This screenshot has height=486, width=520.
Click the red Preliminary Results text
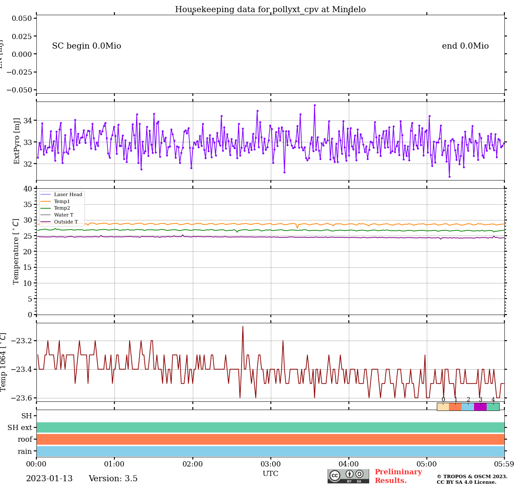[x=398, y=476]
